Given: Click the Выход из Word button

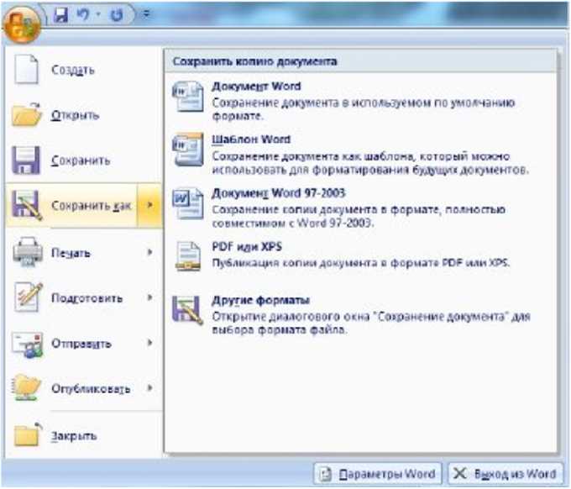Looking at the screenshot, I should 506,473.
